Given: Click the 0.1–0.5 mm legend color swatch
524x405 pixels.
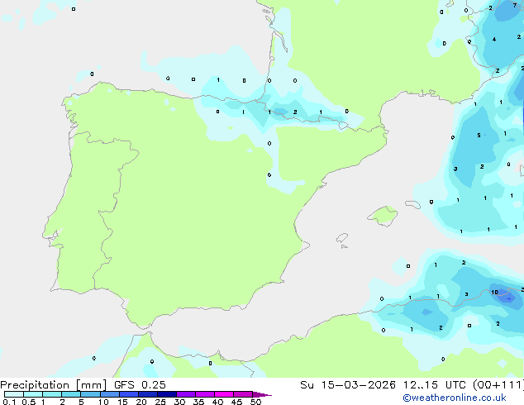Looking at the screenshot, I should (x=14, y=394).
